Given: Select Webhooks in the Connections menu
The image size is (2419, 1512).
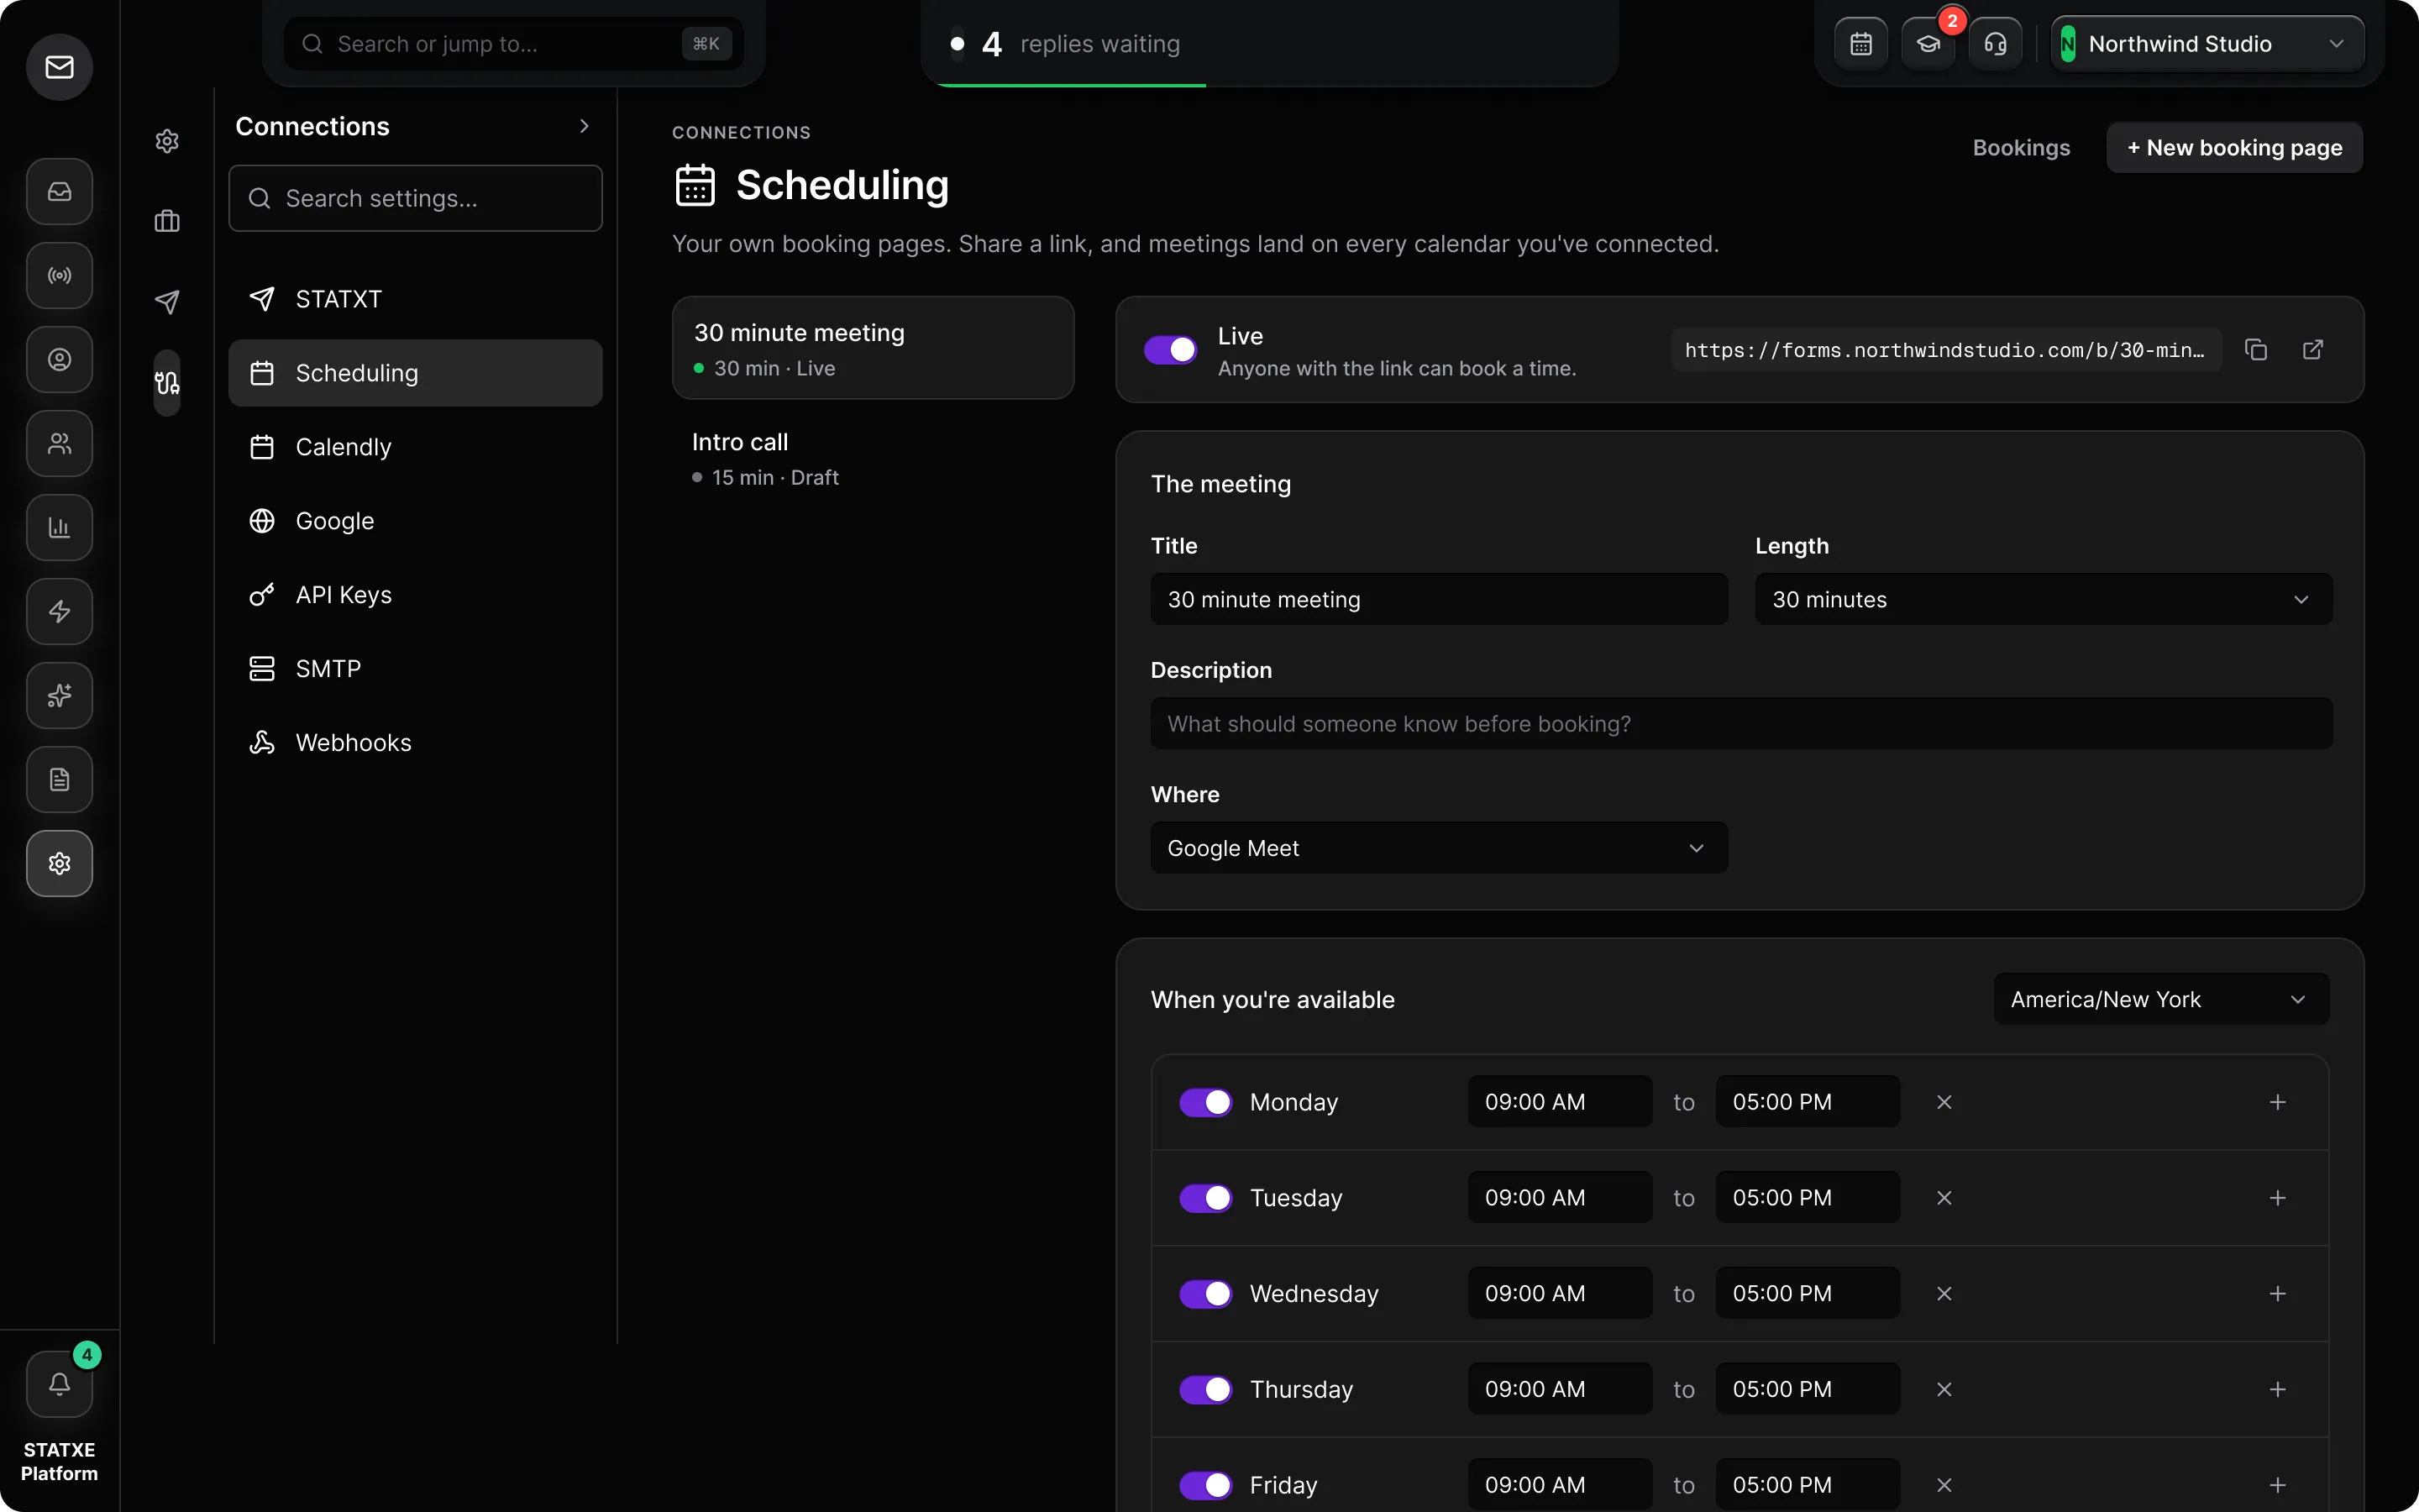Looking at the screenshot, I should tap(415, 743).
